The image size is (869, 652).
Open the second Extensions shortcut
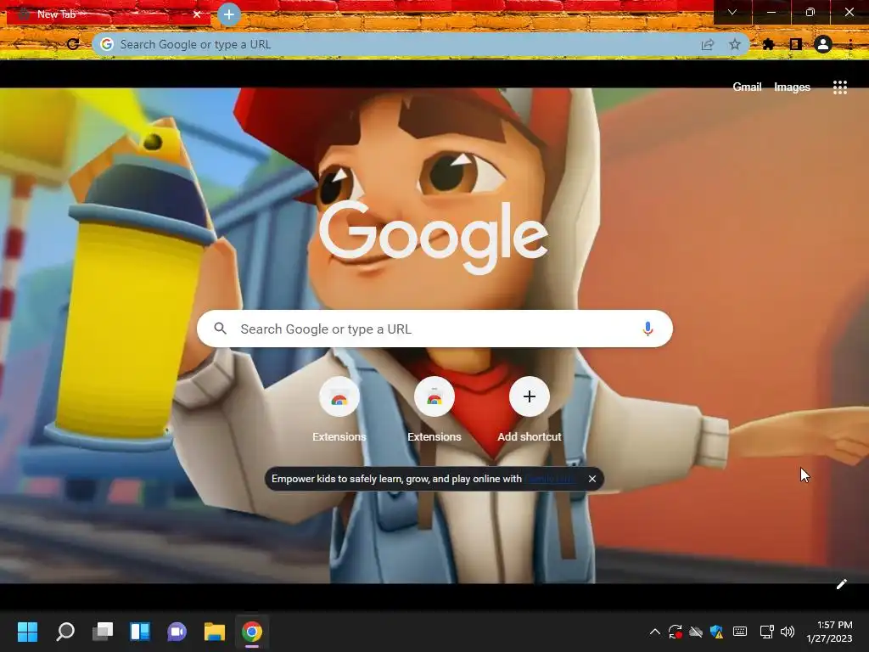tap(434, 409)
